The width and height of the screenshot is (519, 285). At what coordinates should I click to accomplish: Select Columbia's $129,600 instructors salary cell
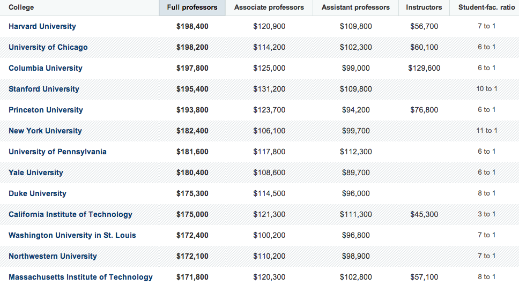point(424,68)
